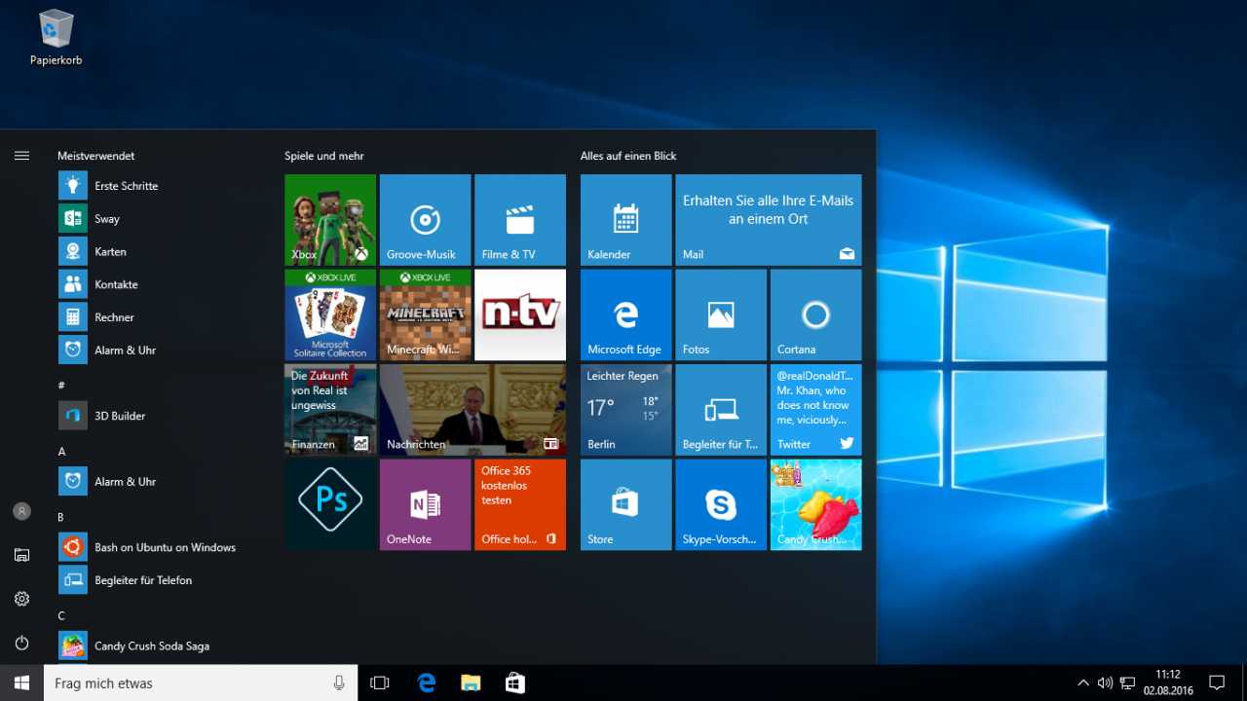The height and width of the screenshot is (701, 1247).
Task: Open the Mail tile
Action: (769, 220)
